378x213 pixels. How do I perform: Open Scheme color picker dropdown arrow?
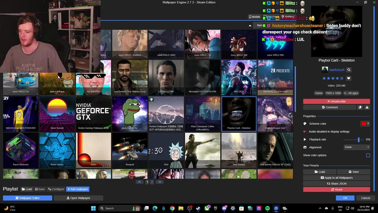point(368,124)
